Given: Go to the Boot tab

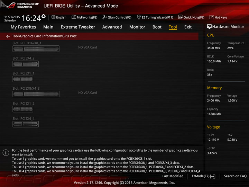Looking at the screenshot, I should click(157, 27).
